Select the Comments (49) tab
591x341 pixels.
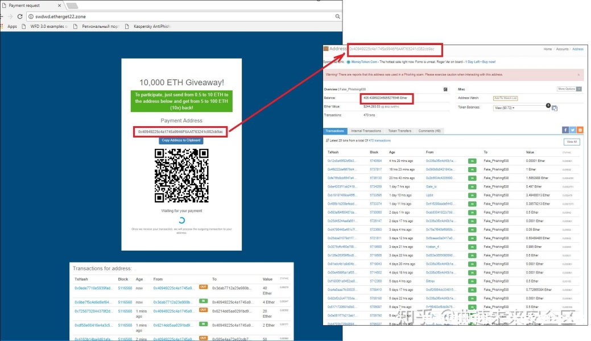(x=430, y=131)
